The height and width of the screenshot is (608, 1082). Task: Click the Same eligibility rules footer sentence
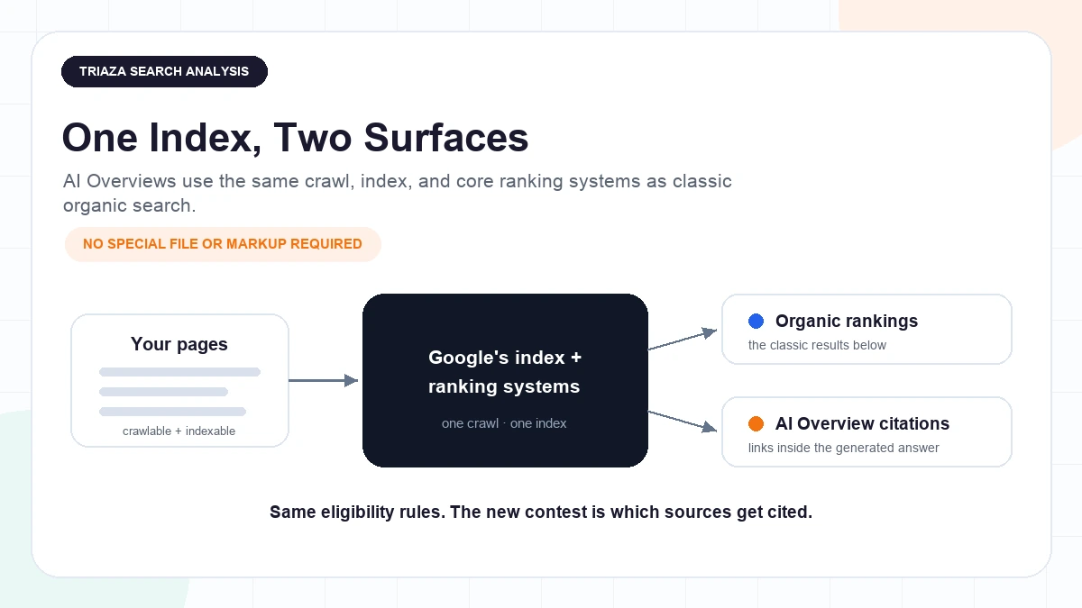click(x=541, y=513)
